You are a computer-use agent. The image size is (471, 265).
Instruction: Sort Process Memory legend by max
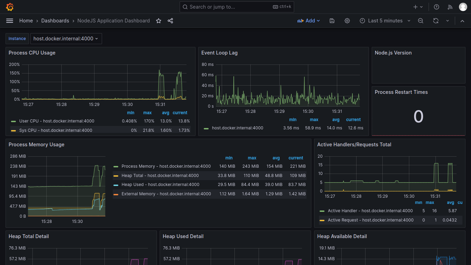point(252,158)
